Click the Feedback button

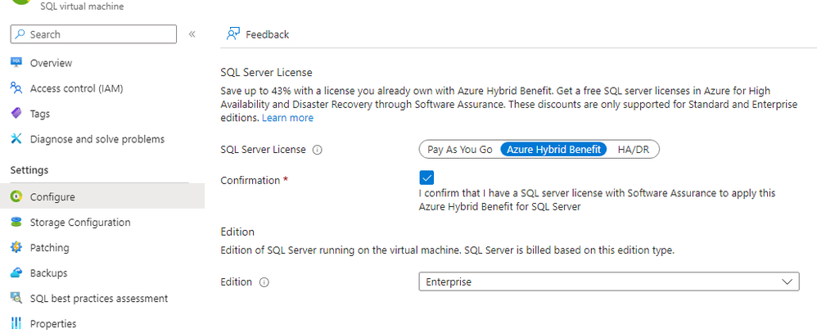click(x=258, y=34)
